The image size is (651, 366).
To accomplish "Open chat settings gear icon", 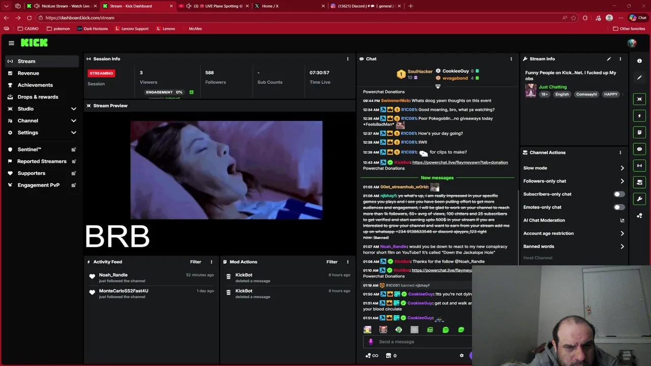I will click(462, 355).
